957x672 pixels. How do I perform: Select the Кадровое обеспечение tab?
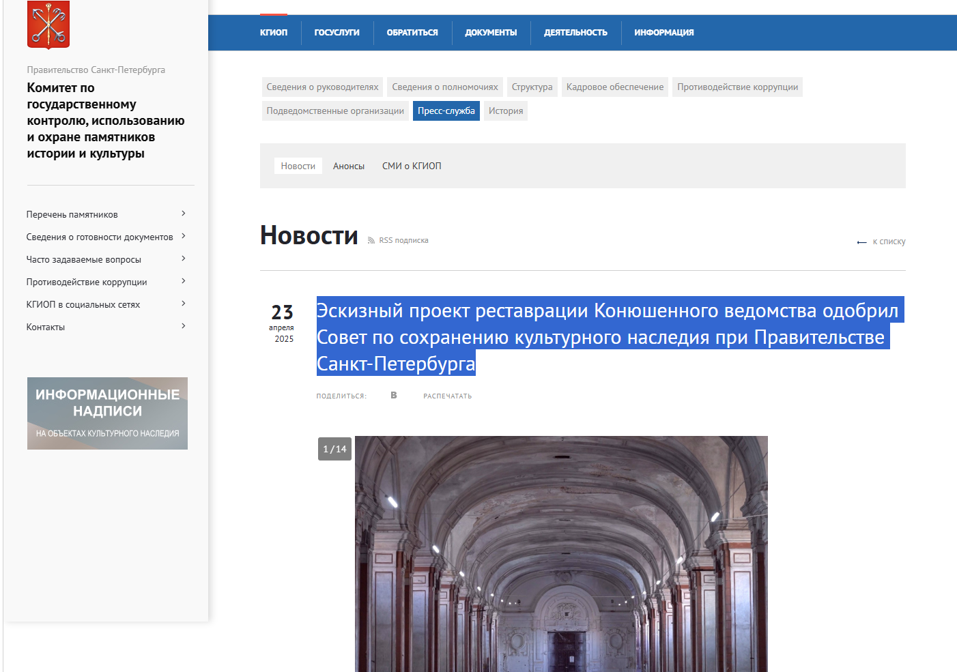[615, 87]
